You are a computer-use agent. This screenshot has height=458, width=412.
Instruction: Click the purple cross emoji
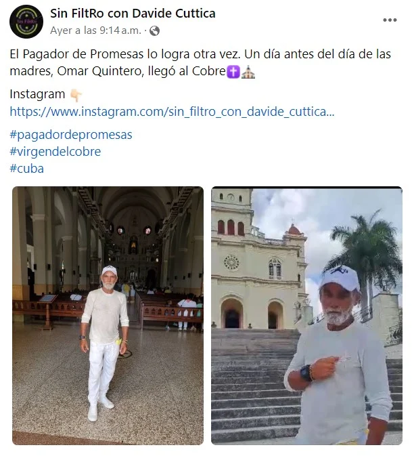coord(233,72)
